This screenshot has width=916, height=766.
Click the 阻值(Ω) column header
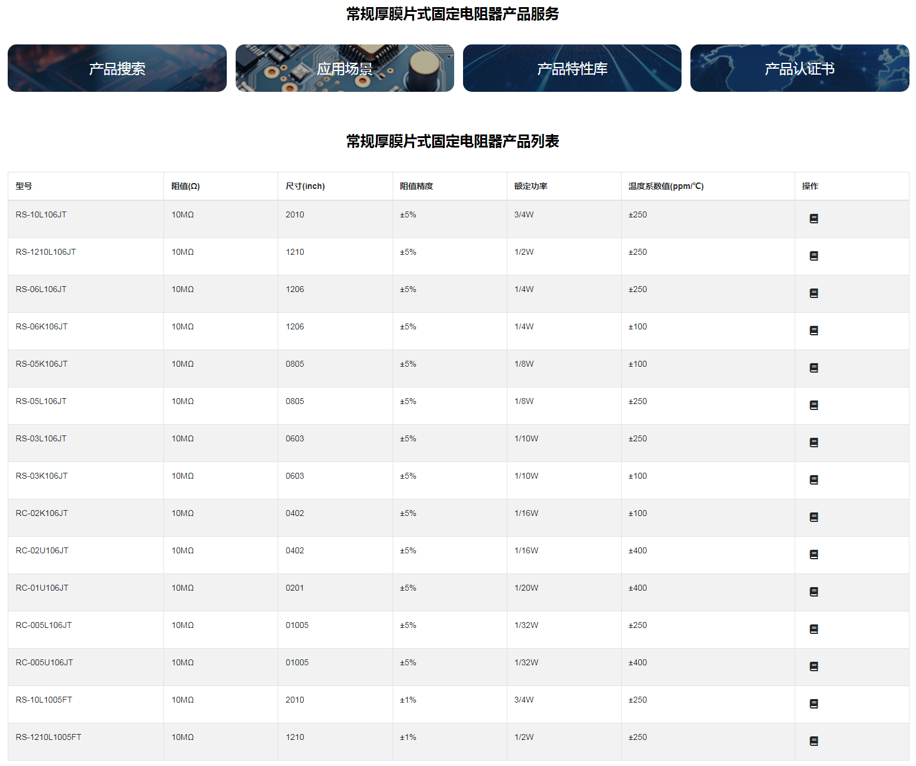click(185, 186)
